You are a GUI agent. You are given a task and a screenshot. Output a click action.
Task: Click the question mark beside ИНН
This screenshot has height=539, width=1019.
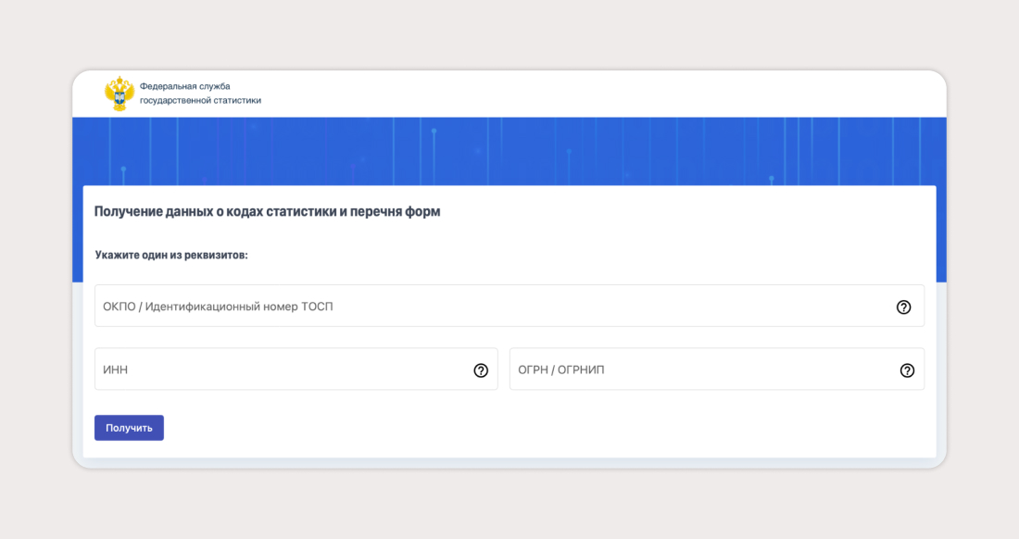pyautogui.click(x=481, y=370)
